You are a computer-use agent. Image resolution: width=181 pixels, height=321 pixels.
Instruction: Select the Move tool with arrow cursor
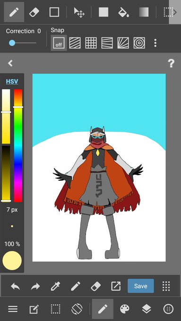[79, 12]
